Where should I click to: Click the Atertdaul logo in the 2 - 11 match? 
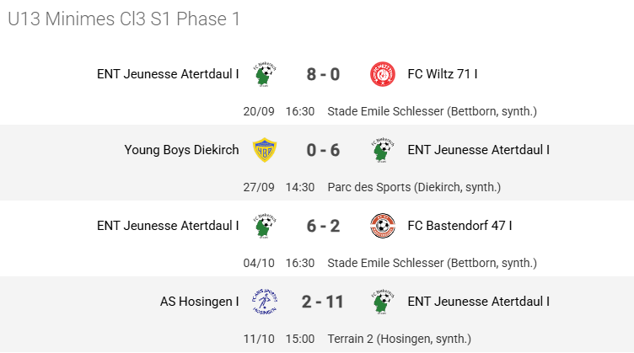[382, 302]
